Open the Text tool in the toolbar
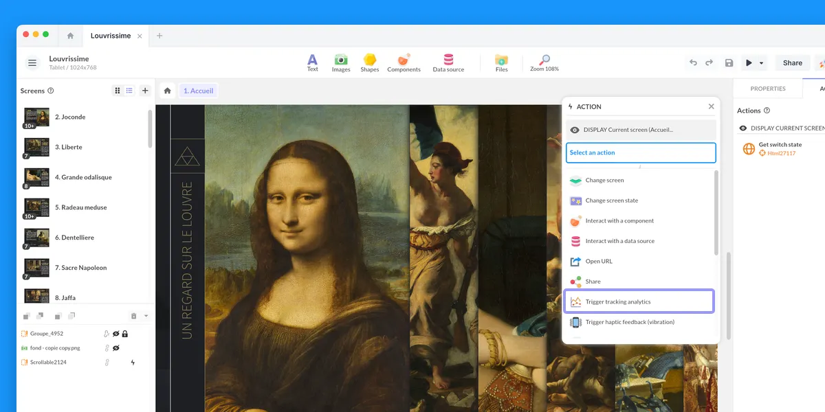Viewport: 825px width, 412px height. tap(312, 62)
